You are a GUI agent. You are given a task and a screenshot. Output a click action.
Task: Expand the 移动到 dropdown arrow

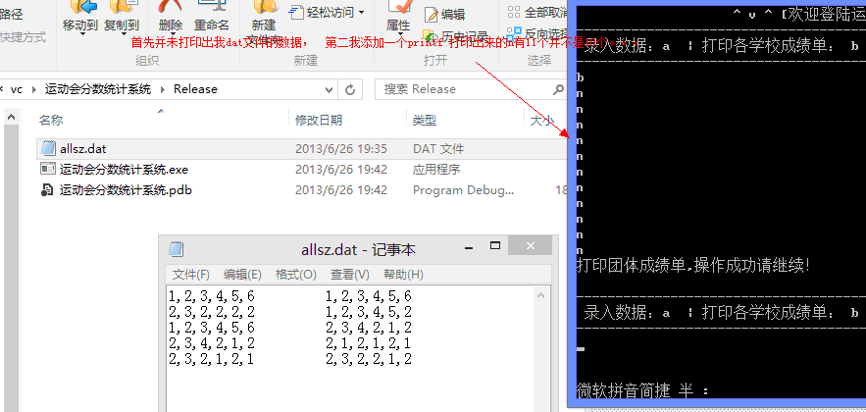coord(82,34)
